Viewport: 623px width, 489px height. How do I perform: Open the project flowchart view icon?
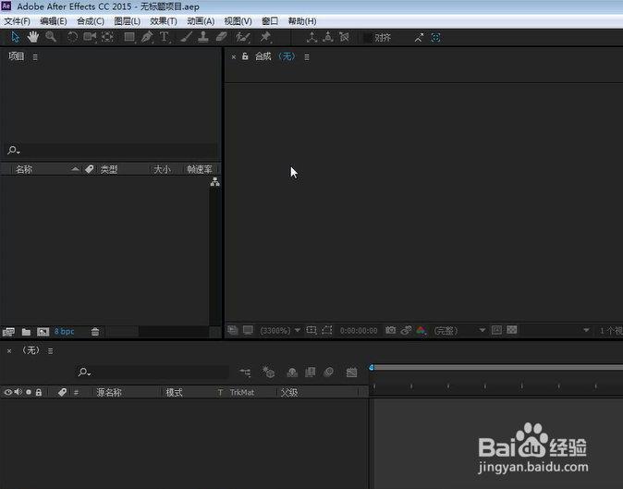click(215, 182)
